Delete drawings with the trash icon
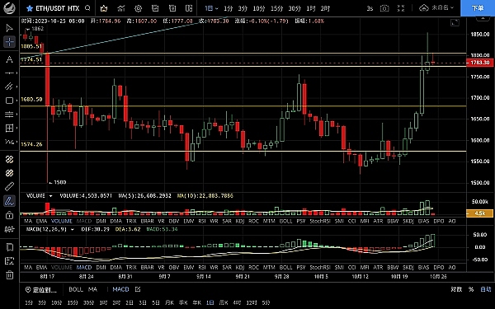Image resolution: width=495 pixels, height=309 pixels. coord(9,275)
